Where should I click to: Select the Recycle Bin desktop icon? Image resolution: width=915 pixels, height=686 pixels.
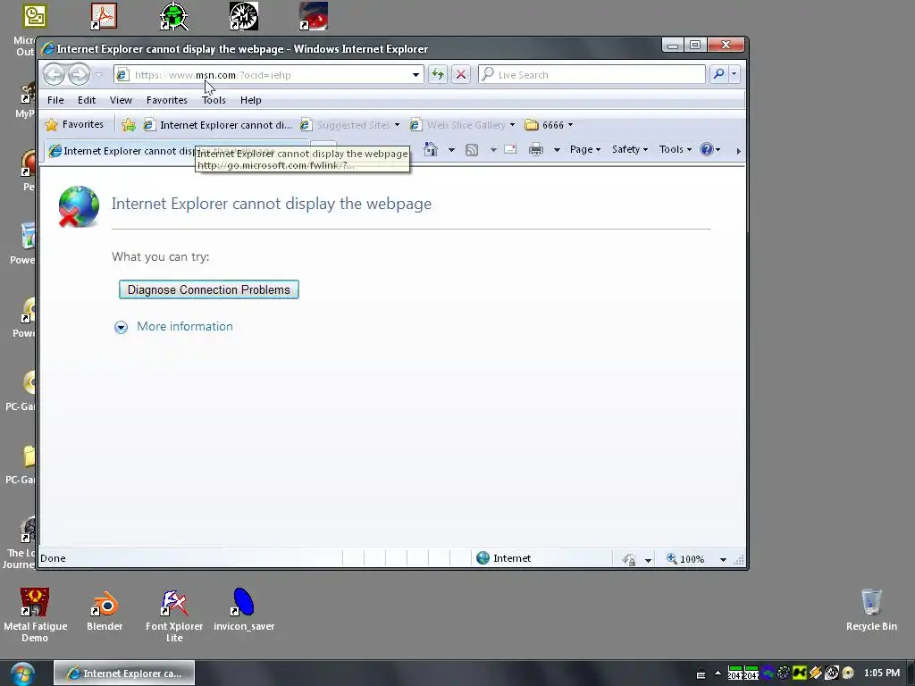(x=871, y=609)
